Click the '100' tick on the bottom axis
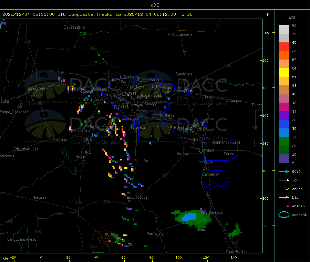Image resolution: width=310 pixels, height=262 pixels. coord(178,257)
